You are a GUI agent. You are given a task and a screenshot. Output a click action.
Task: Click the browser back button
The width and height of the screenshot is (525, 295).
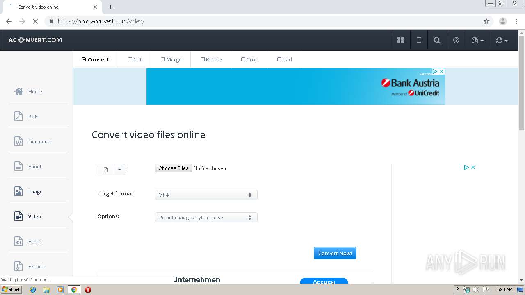coord(9,21)
